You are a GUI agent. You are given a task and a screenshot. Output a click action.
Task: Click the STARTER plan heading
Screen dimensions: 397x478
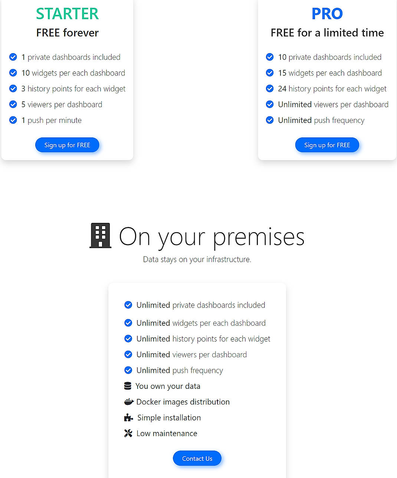point(67,13)
